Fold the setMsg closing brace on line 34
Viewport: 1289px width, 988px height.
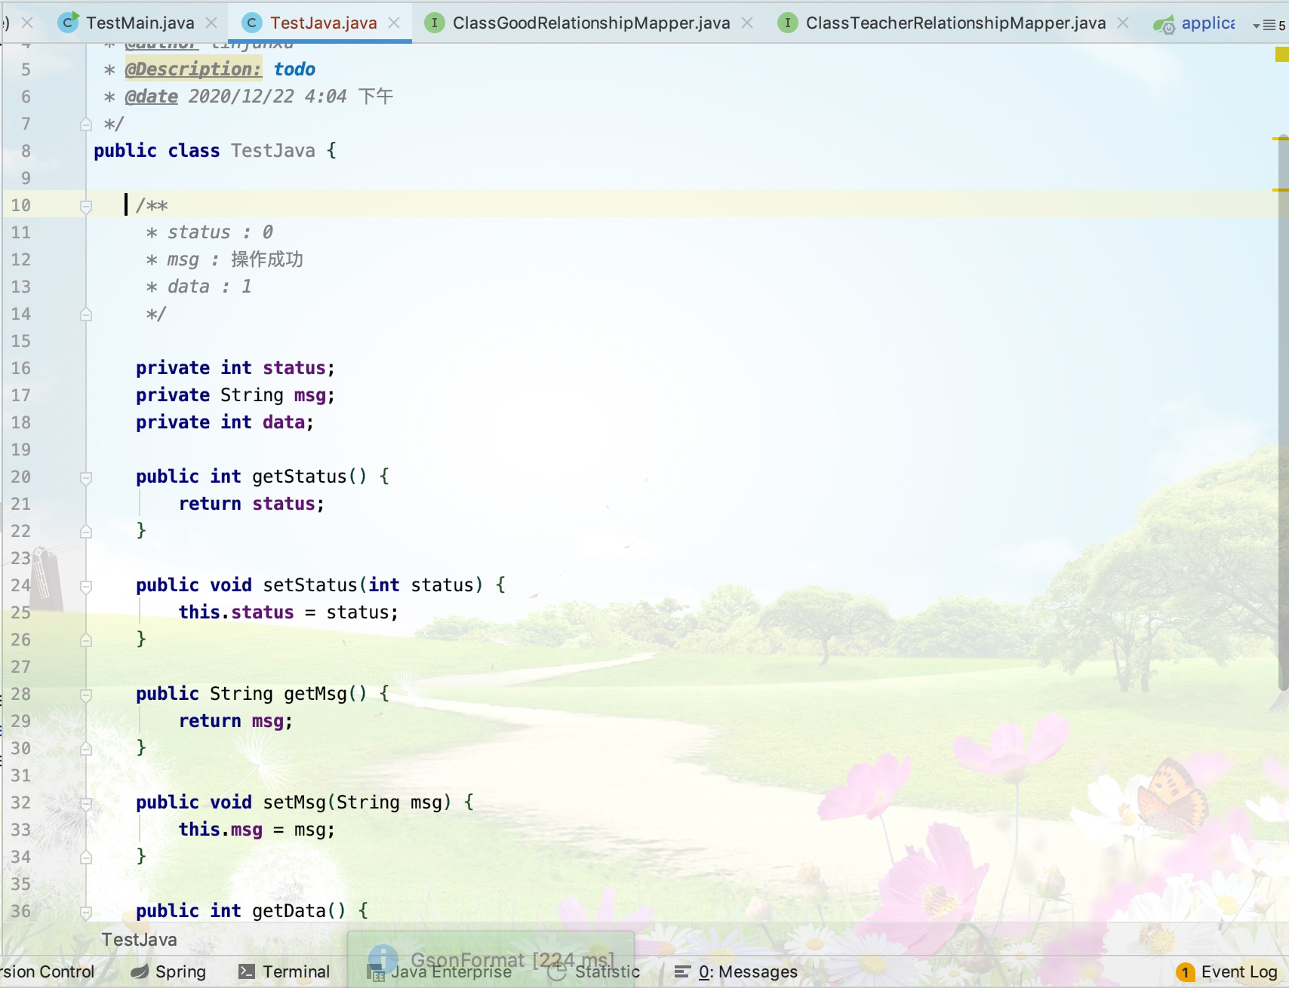click(86, 858)
